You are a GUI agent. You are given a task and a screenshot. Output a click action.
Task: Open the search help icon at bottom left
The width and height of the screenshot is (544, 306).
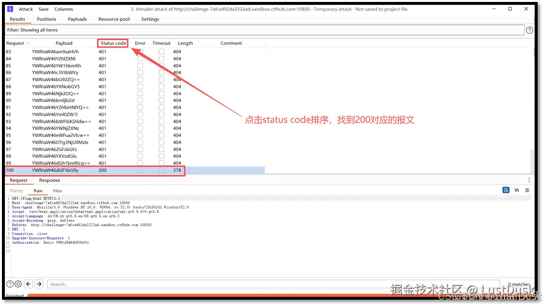10,284
